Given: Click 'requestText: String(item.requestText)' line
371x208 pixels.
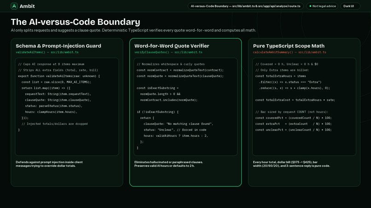Looking at the screenshot, I should (x=58, y=94).
